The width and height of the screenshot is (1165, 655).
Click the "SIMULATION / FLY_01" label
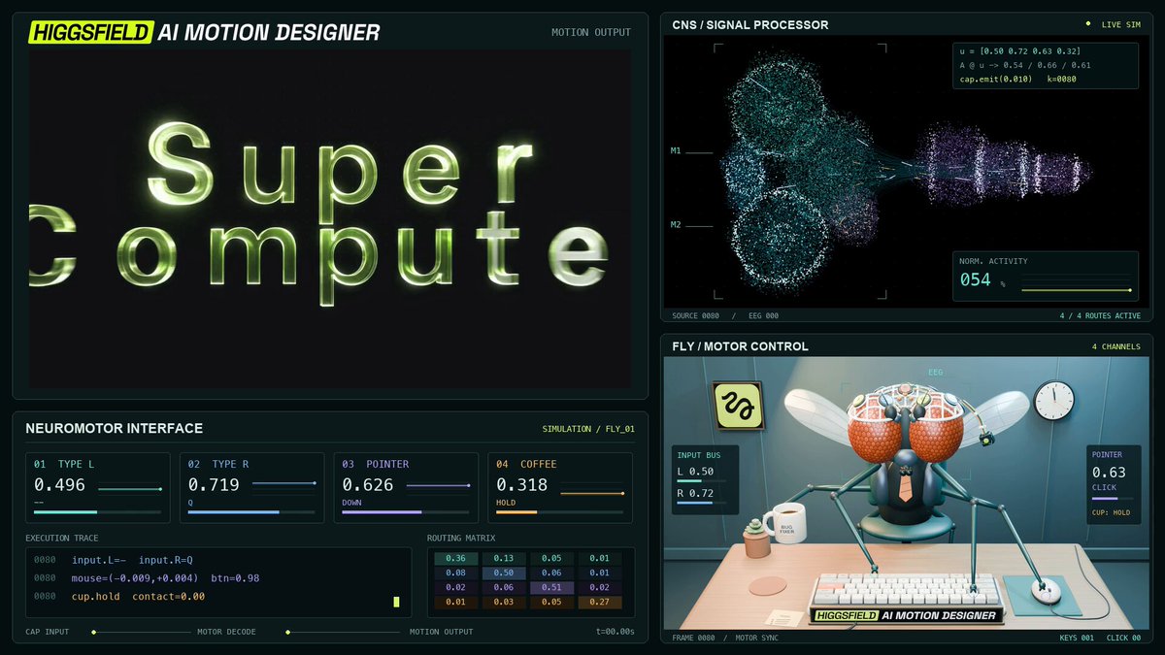click(588, 429)
